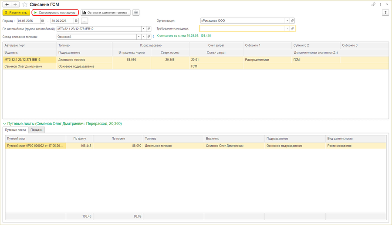Go back with the left arrow button
This screenshot has height=225, width=392.
[7, 4]
